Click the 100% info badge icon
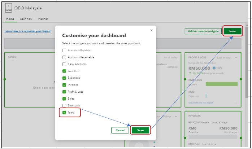The height and width of the screenshot is (149, 252). [x=214, y=68]
